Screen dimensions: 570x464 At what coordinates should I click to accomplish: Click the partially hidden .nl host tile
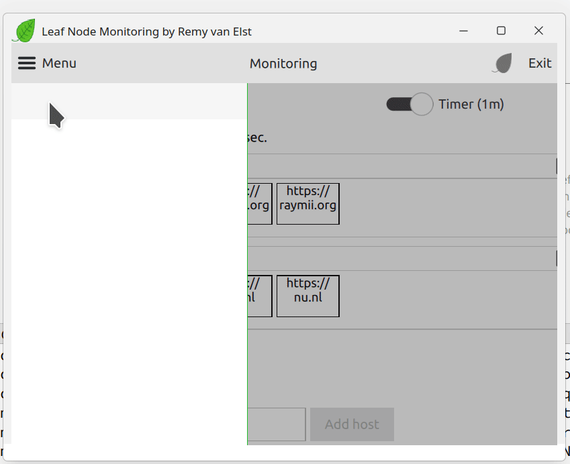pyautogui.click(x=260, y=296)
